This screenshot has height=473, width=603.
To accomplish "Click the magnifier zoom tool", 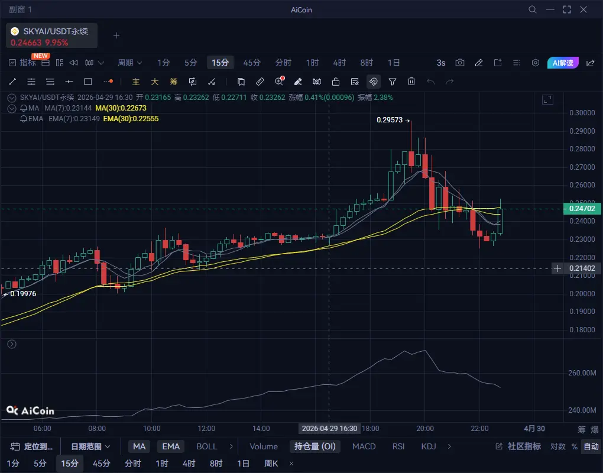I will [279, 81].
